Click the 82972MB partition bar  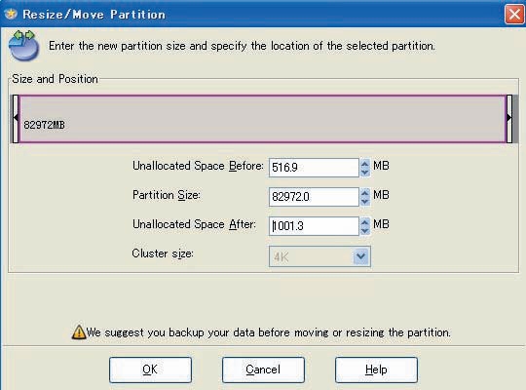tap(263, 119)
